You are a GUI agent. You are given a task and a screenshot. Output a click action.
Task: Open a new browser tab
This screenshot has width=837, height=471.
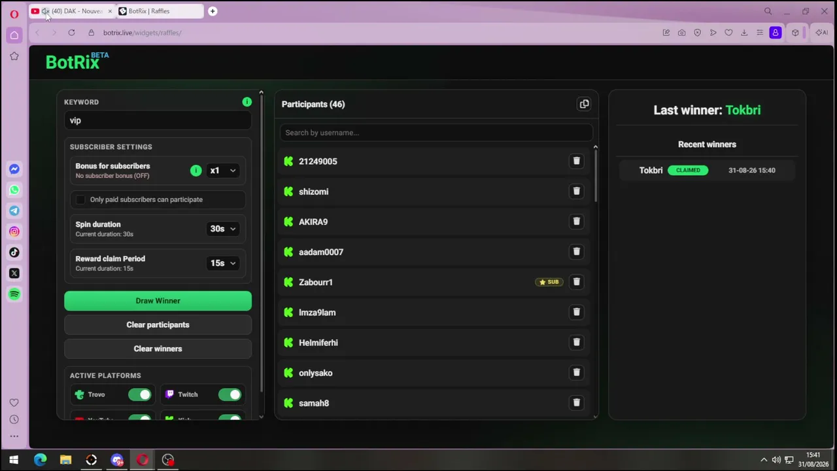pos(213,11)
